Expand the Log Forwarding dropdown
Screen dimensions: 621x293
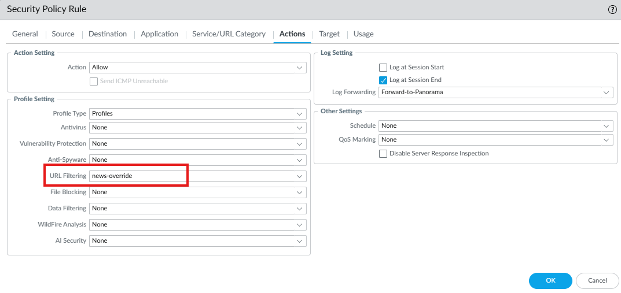point(495,92)
